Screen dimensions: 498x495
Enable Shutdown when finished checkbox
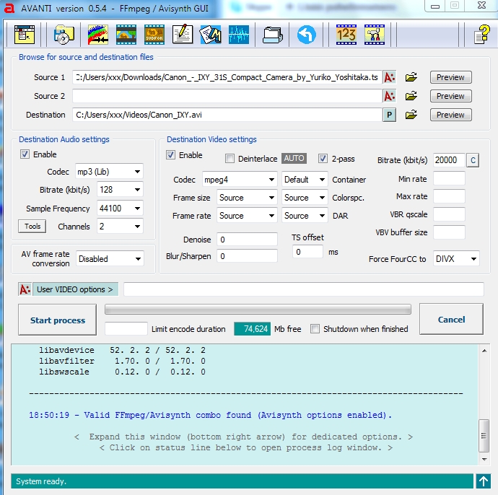coord(315,328)
